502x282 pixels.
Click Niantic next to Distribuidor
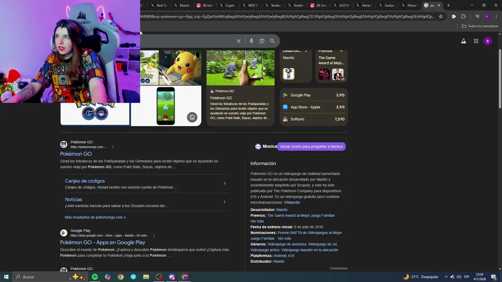279,262
